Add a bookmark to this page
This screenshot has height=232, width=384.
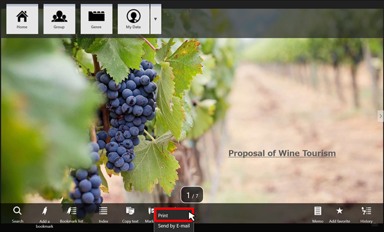(44, 217)
